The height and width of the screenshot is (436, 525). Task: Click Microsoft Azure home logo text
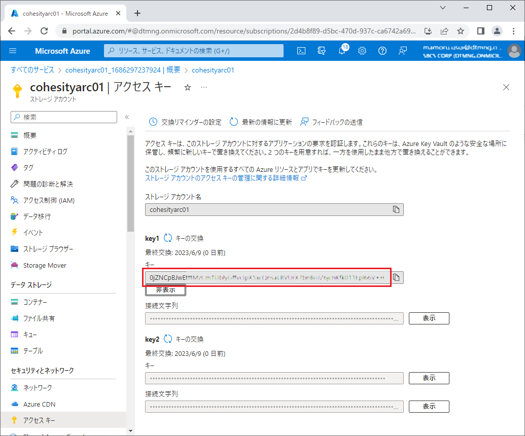(62, 51)
